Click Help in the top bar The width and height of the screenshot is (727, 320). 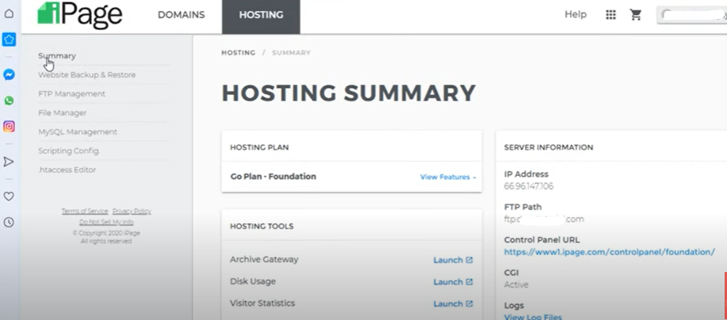point(575,14)
